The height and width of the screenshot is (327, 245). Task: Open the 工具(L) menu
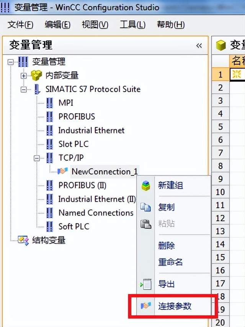tap(132, 25)
